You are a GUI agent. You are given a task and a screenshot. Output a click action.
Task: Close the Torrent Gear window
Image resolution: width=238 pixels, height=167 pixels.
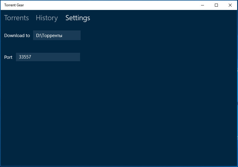coord(230,5)
